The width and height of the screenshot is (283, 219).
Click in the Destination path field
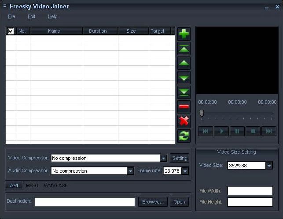pos(85,202)
